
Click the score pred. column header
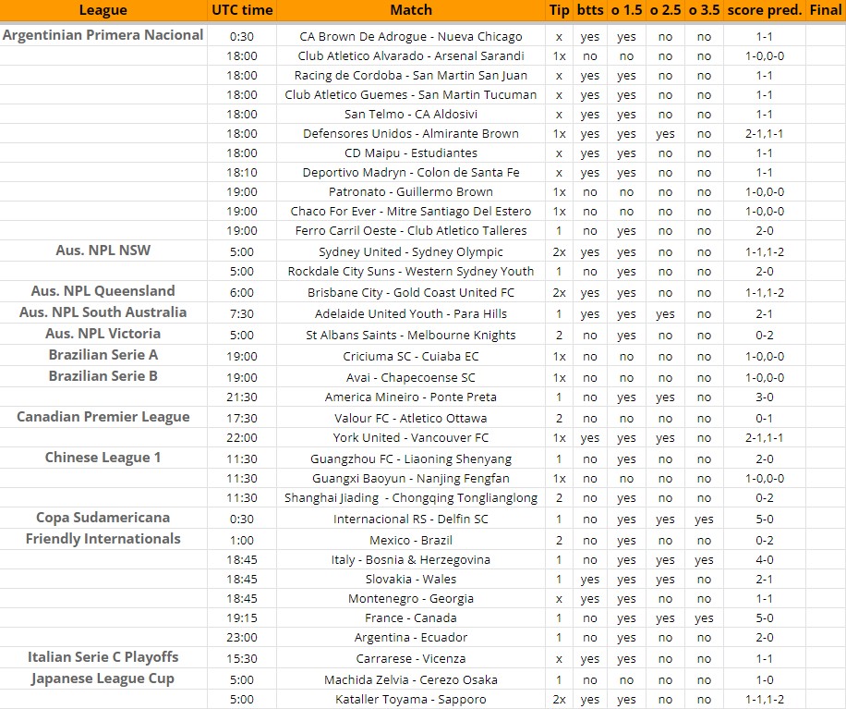click(765, 10)
